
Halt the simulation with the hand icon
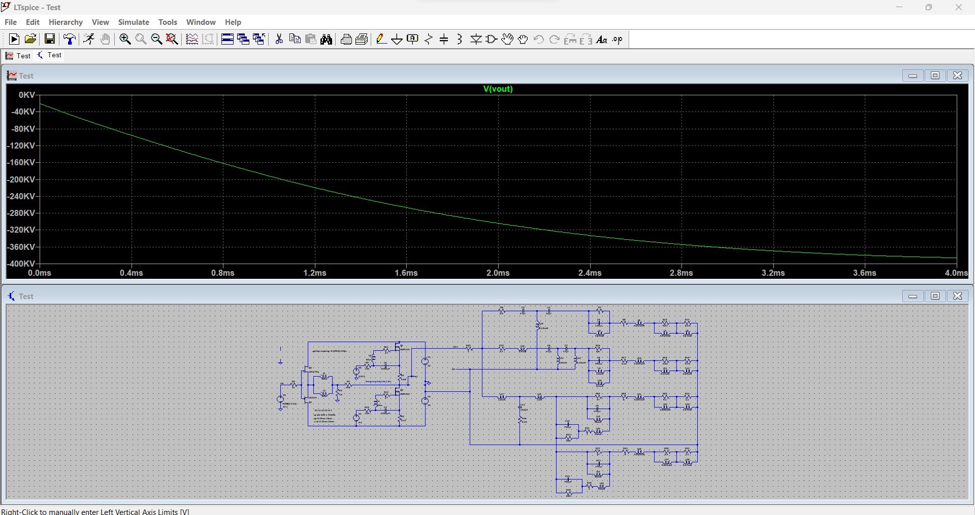(x=105, y=39)
